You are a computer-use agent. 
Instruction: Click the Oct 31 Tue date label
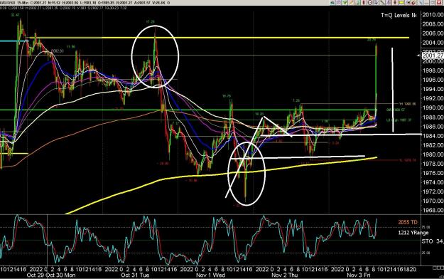135,275
